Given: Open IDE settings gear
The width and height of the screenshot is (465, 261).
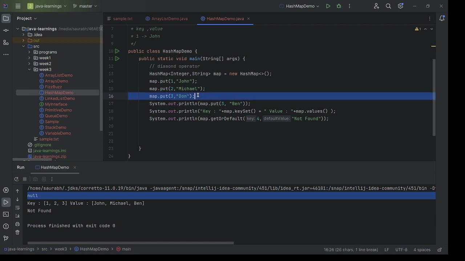Looking at the screenshot, I should pos(400,6).
